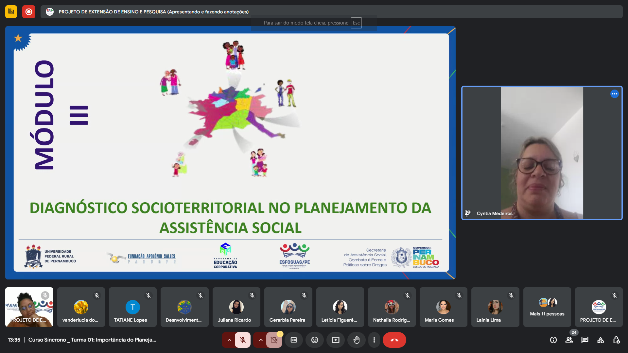This screenshot has height=353, width=628.
Task: Click Mais 11 pessoas tile
Action: click(547, 307)
